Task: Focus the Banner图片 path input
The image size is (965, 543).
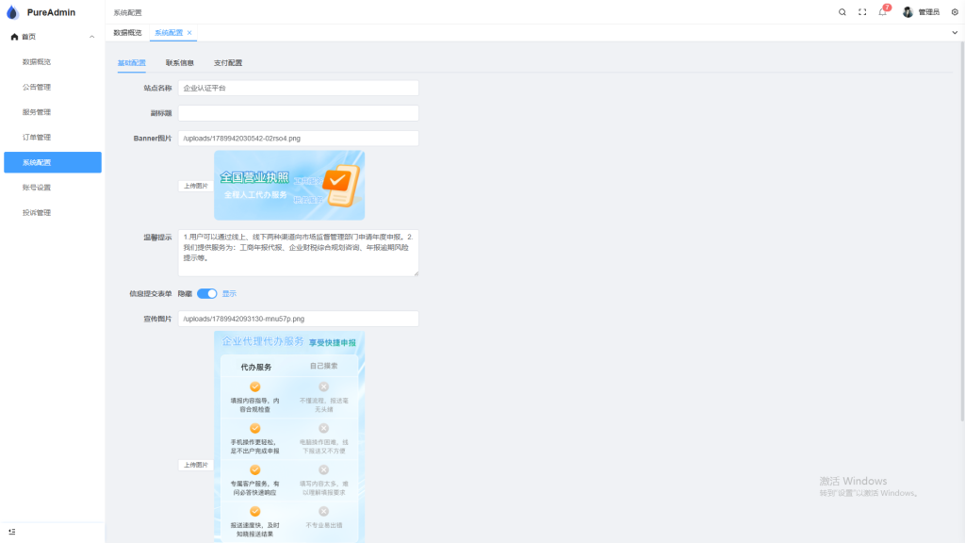Action: [x=299, y=139]
